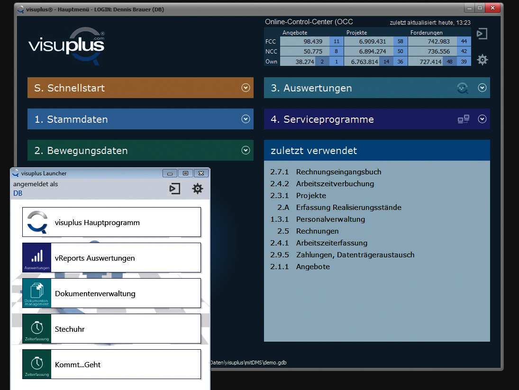
Task: Close the visuplus Launcher window
Action: tap(201, 173)
